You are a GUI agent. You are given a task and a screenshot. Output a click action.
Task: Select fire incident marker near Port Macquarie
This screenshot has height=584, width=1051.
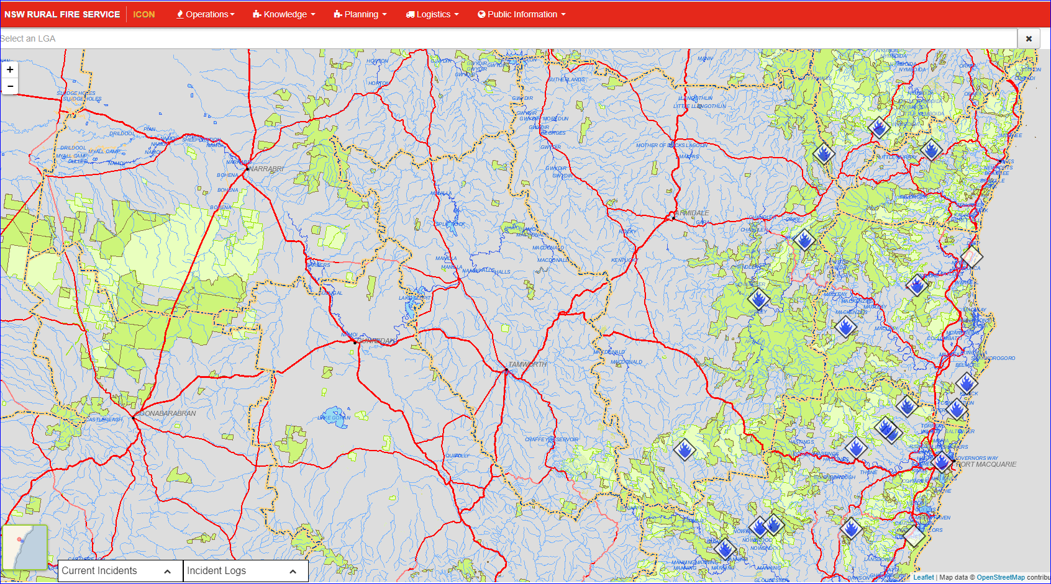(942, 461)
